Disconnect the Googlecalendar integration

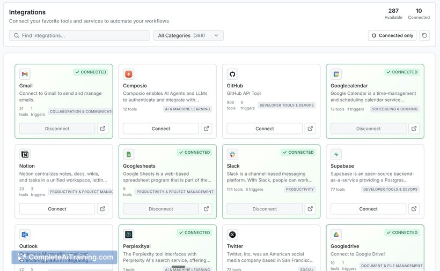click(x=369, y=129)
